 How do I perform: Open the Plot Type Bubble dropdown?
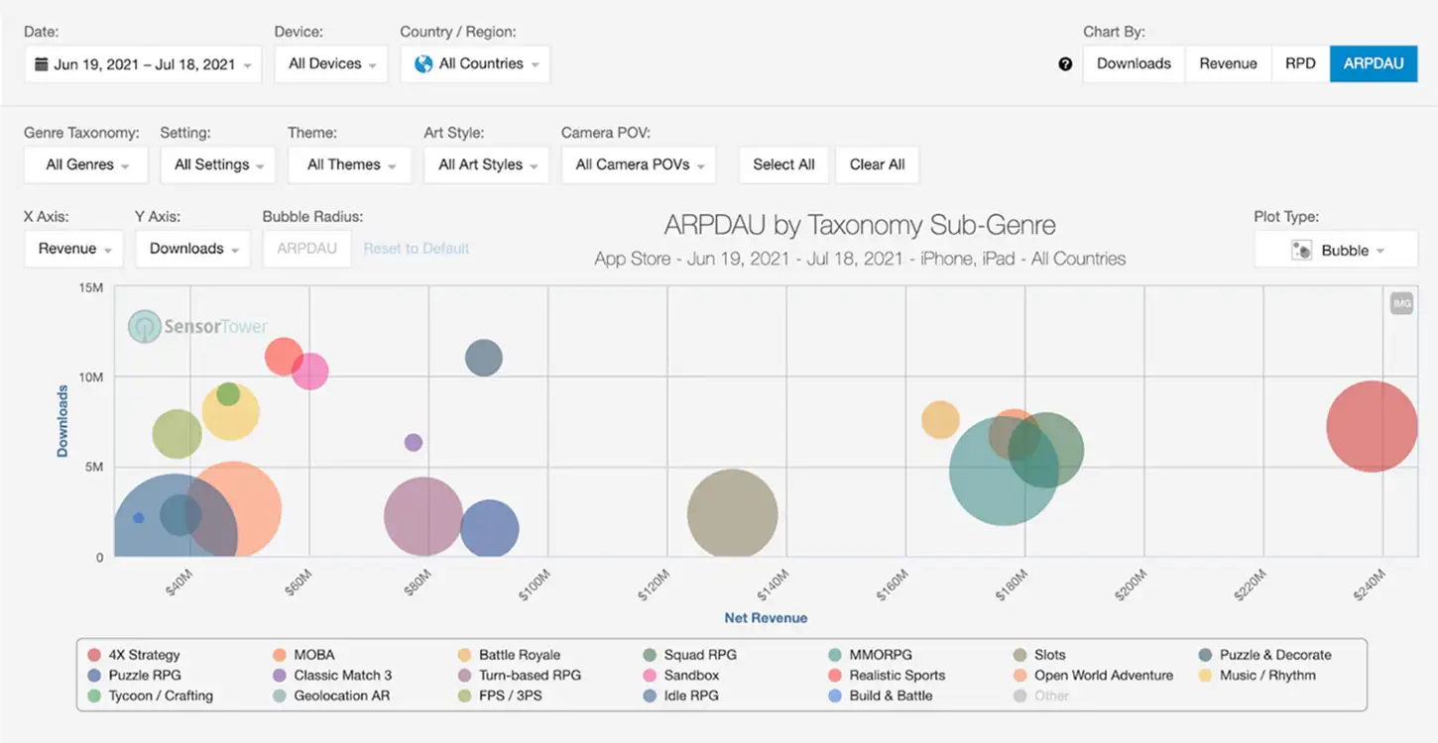point(1336,251)
